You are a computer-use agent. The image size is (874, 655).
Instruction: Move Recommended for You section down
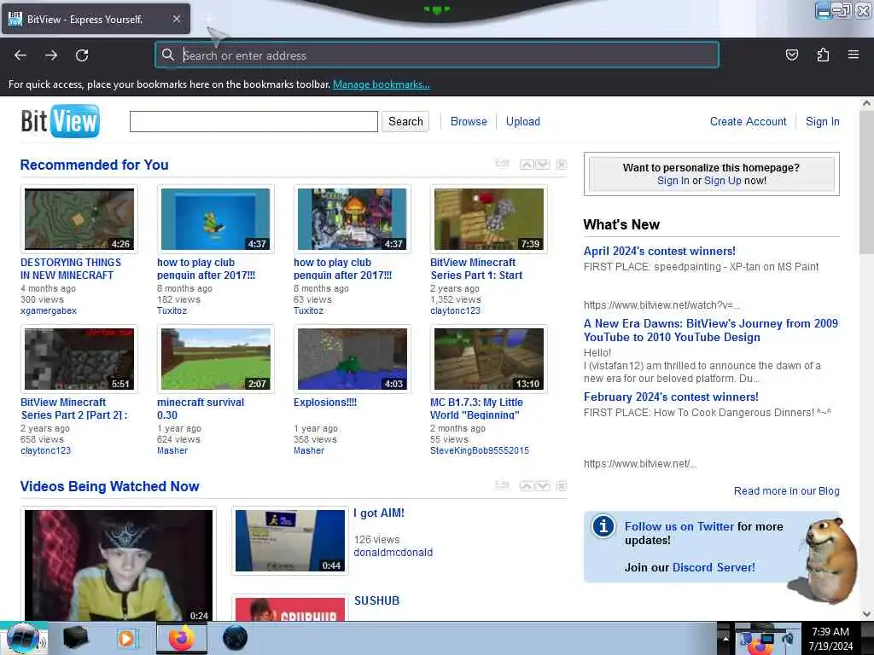coord(542,165)
